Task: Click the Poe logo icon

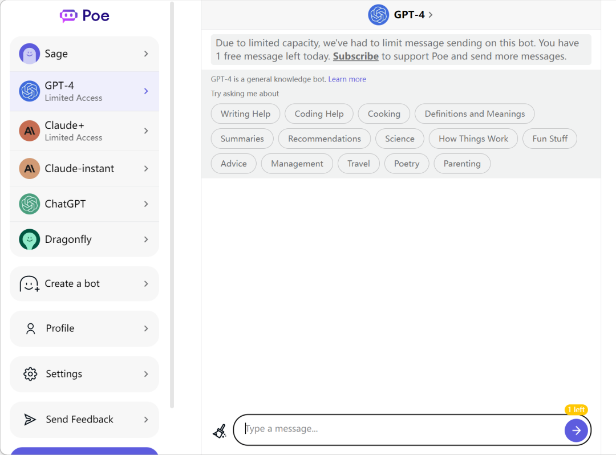Action: pyautogui.click(x=68, y=16)
